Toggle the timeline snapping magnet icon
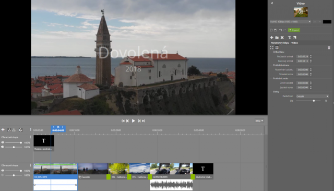Viewport: 334px width, 191px height. pos(20,129)
